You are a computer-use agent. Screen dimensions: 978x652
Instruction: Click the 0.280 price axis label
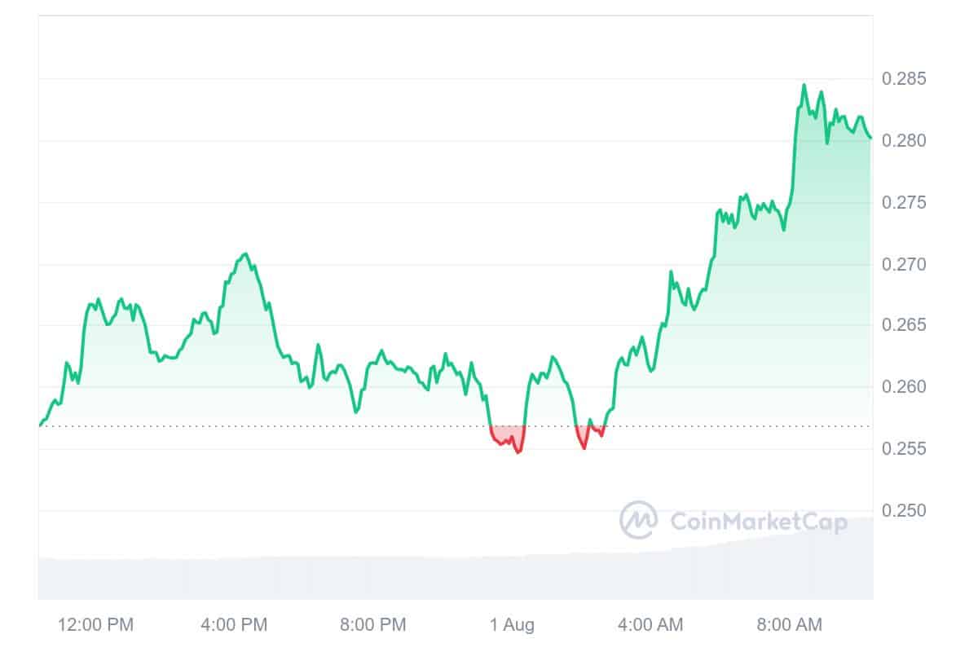[x=904, y=141]
